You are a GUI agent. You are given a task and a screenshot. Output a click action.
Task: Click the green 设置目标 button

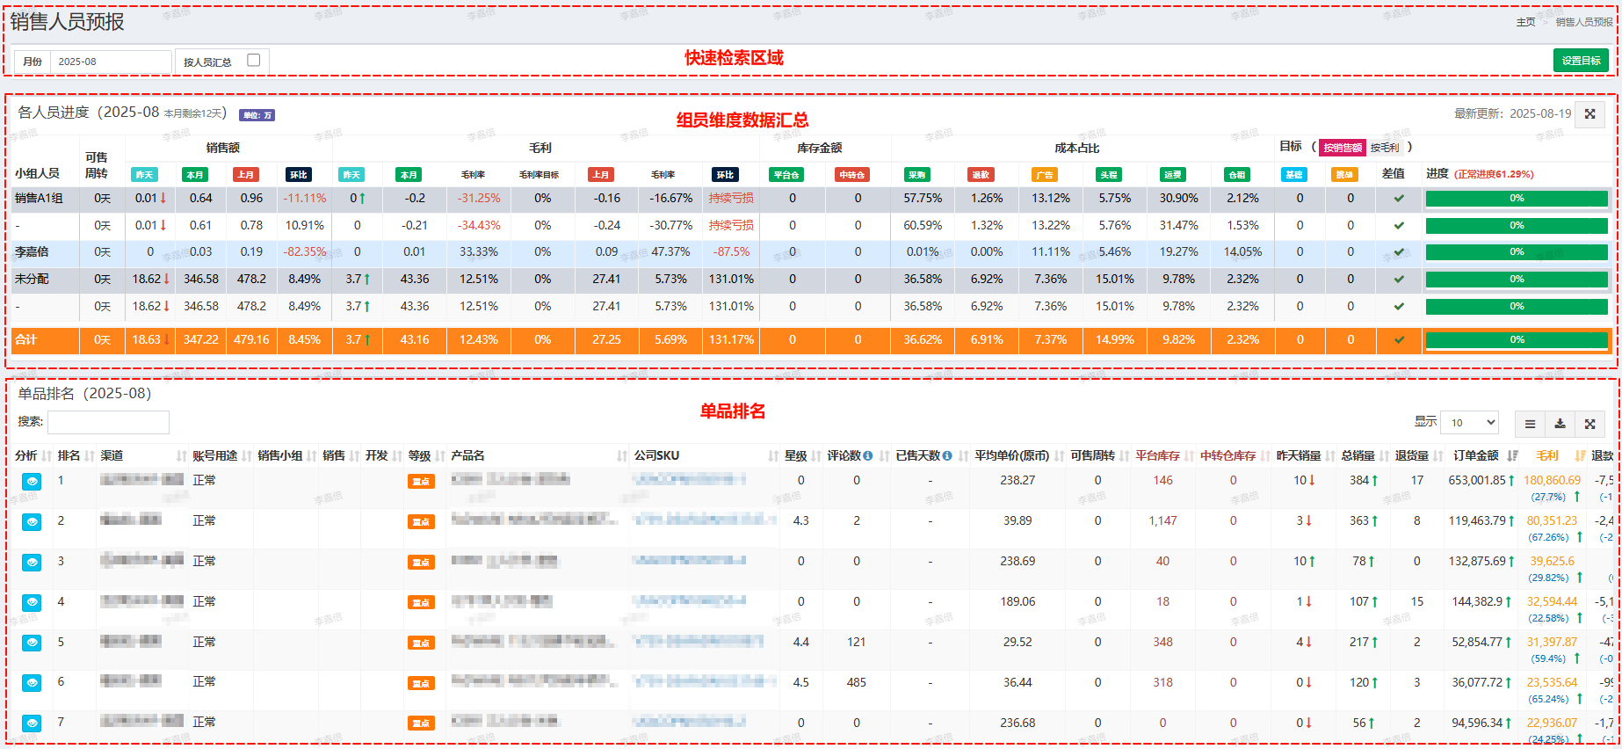pos(1581,61)
